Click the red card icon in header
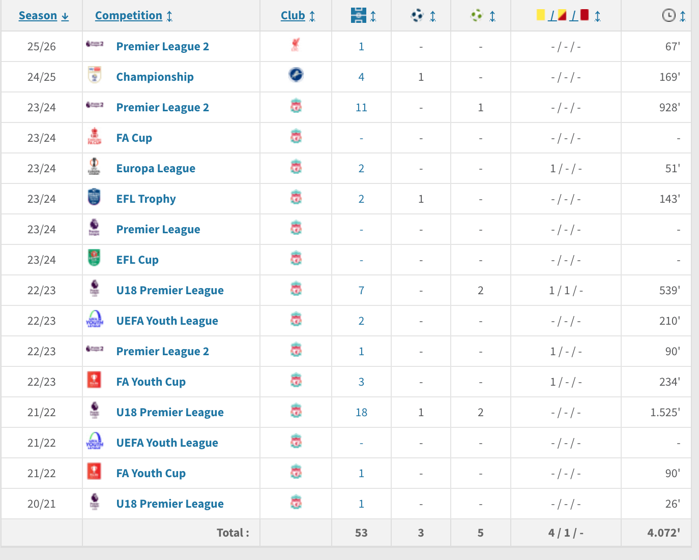Screen dimensions: 699x560 [585, 15]
